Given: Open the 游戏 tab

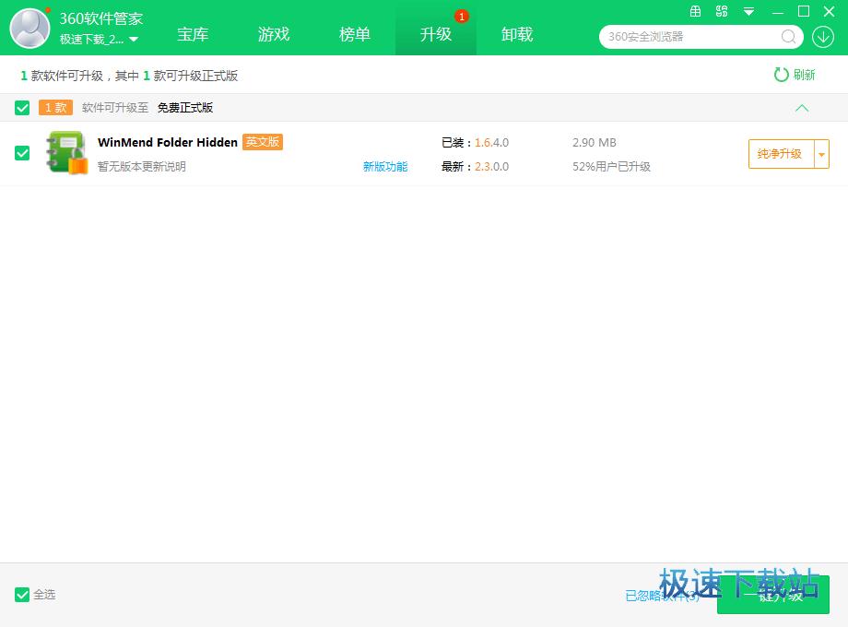Looking at the screenshot, I should [274, 34].
